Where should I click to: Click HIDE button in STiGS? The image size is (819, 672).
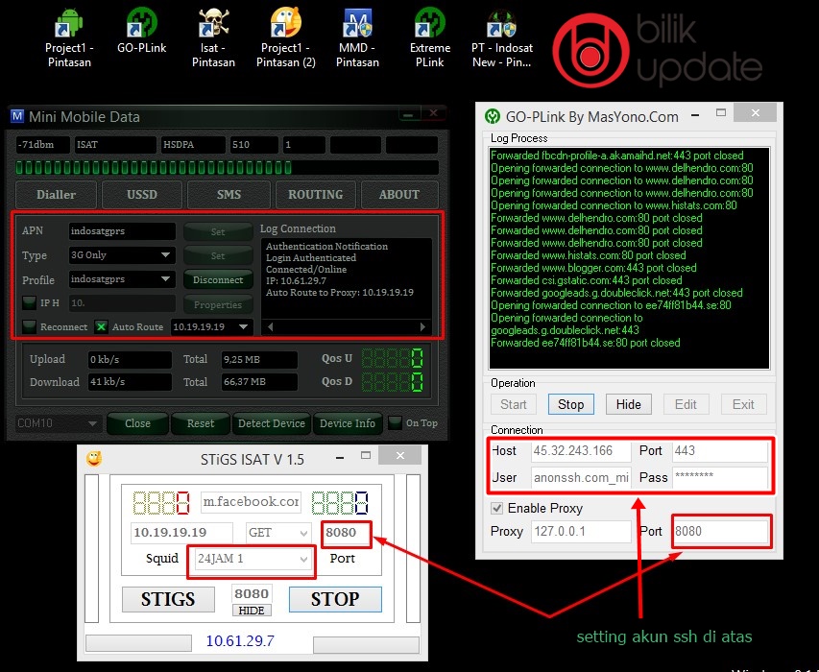click(252, 611)
